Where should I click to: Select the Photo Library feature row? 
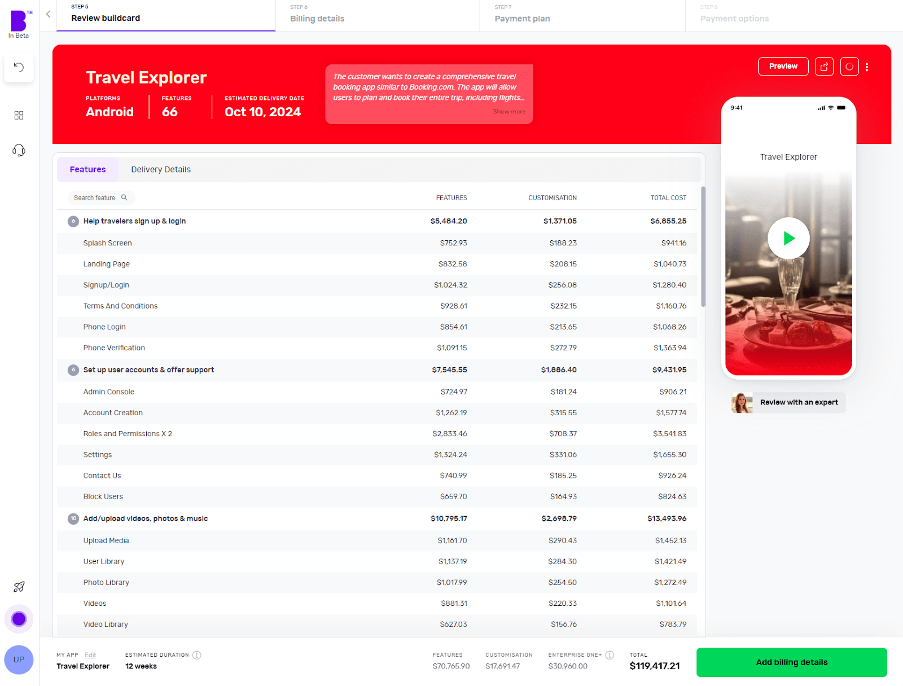pos(377,582)
